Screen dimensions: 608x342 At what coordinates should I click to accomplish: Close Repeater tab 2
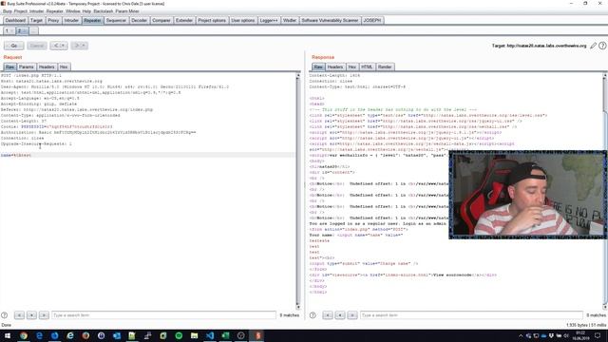pos(25,31)
